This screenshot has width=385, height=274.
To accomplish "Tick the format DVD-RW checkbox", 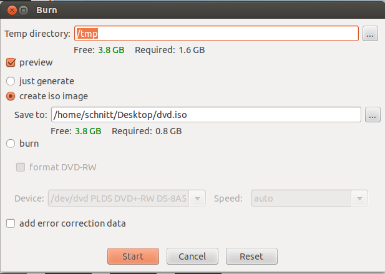I will click(x=21, y=167).
